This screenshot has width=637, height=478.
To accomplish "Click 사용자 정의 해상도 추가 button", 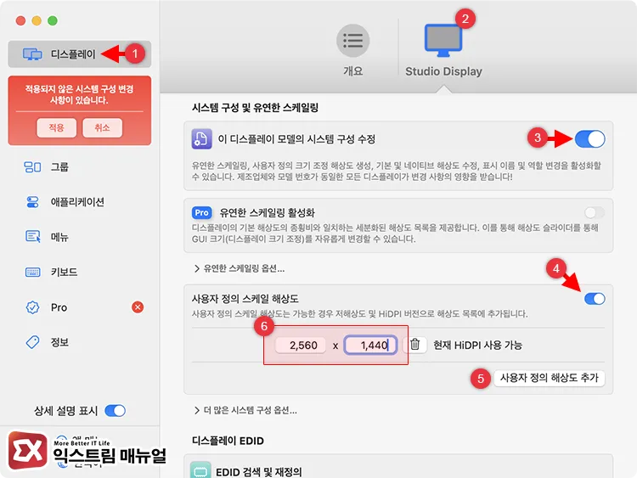I will click(x=550, y=378).
